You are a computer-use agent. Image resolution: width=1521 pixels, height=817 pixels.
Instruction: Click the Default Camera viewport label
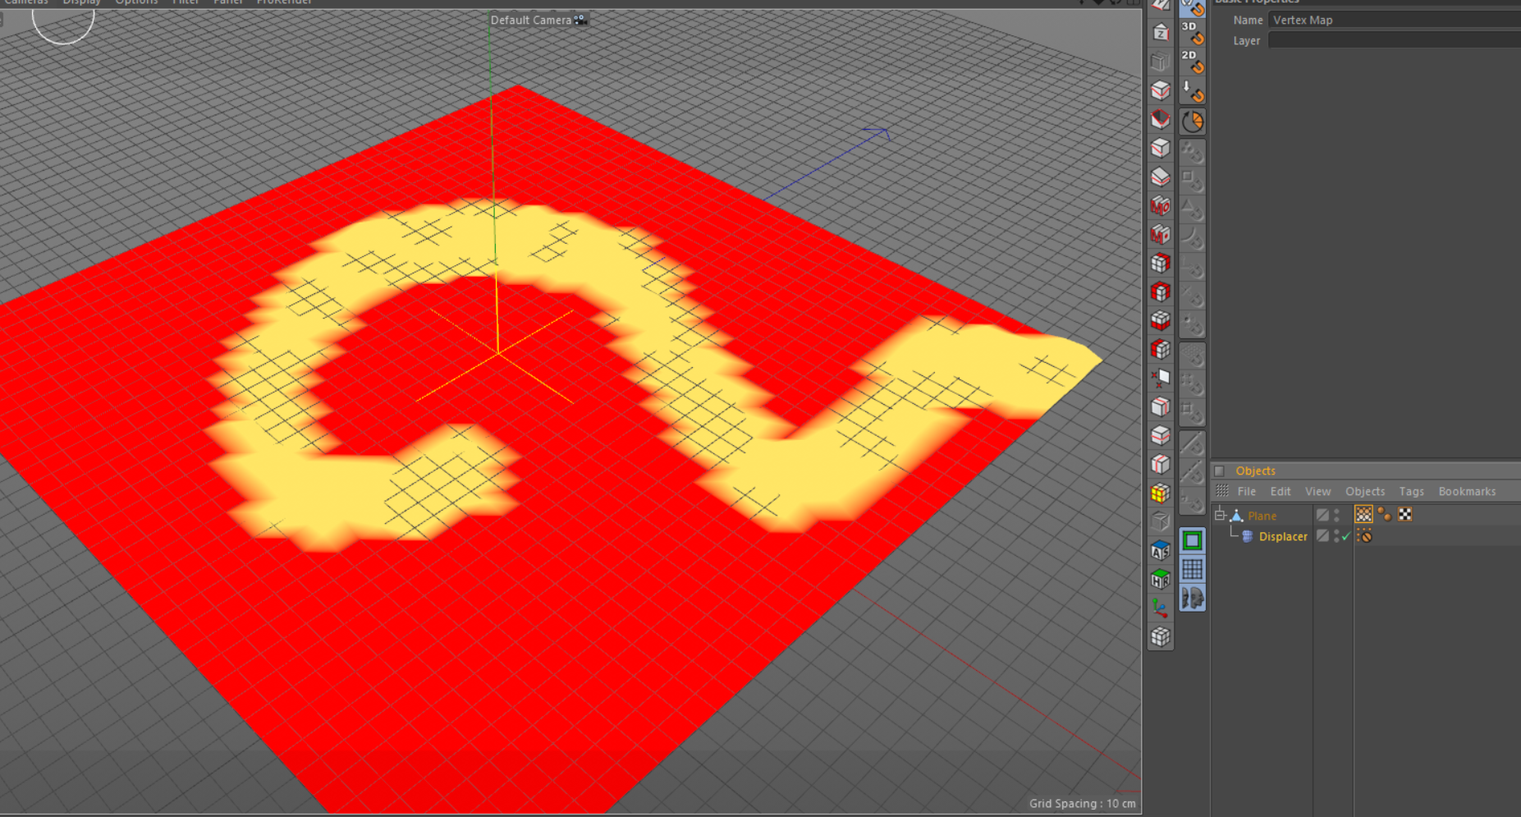pyautogui.click(x=531, y=20)
